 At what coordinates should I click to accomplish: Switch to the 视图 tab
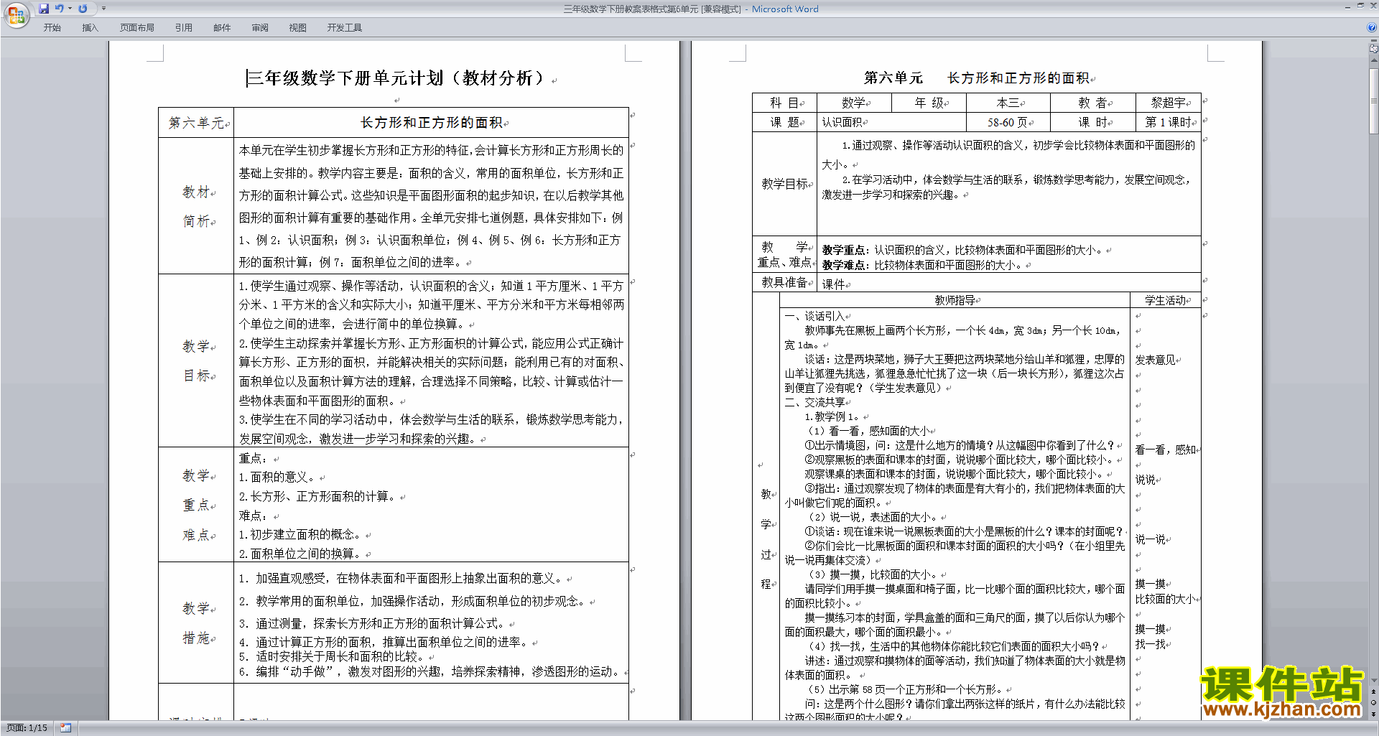pyautogui.click(x=298, y=28)
